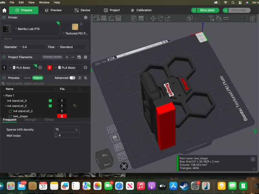Open the Variable layer height tool
259x194 pixels.
(141, 18)
